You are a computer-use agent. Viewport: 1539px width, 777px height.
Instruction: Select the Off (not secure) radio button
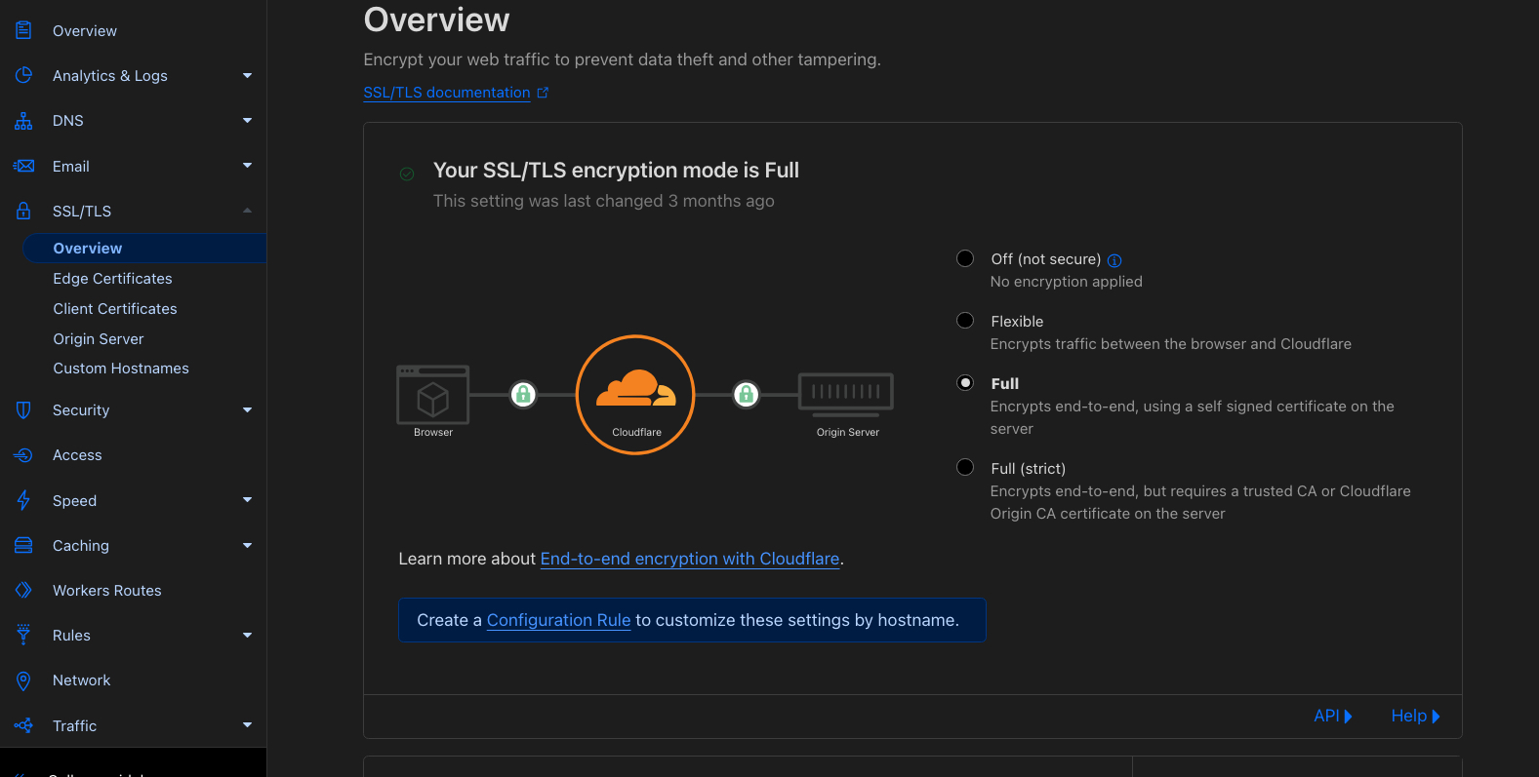[x=965, y=258]
